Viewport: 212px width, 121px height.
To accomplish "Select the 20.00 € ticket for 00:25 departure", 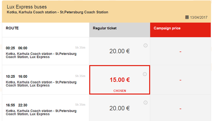I will (x=119, y=51).
